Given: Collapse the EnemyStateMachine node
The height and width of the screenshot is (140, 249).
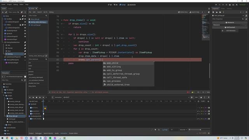Looking at the screenshot, I should click(4, 42).
